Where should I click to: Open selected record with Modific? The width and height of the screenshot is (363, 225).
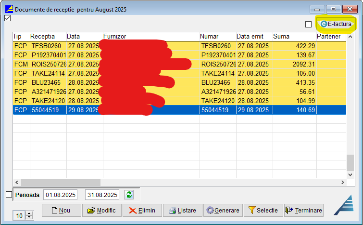coord(101,211)
